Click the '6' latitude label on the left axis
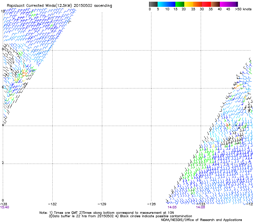Image resolution: width=253 pixels, height=222 pixels. pos(3,87)
